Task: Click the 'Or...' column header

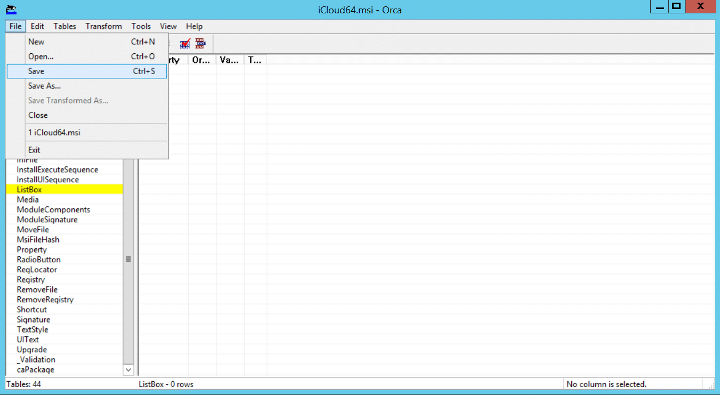Action: pos(202,60)
